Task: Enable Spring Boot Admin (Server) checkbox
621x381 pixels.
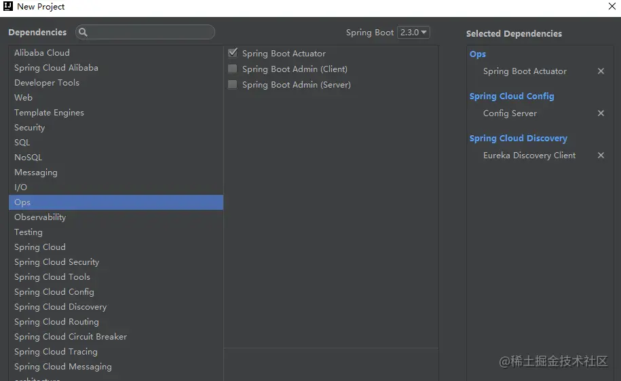Action: [x=233, y=85]
